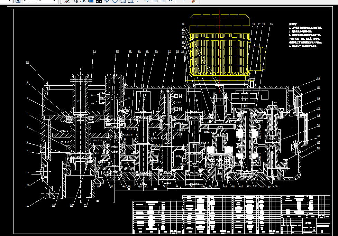
Task: Click part callout number 39
Action: (276, 187)
